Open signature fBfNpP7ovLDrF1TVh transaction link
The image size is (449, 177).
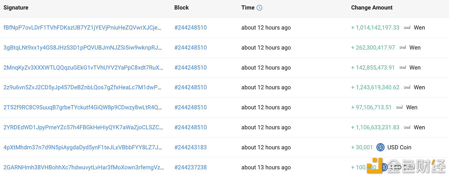pyautogui.click(x=82, y=27)
